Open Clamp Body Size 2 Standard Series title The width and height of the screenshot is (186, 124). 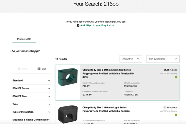click(x=108, y=73)
